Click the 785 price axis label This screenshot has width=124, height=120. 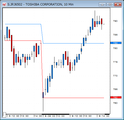[115, 35]
